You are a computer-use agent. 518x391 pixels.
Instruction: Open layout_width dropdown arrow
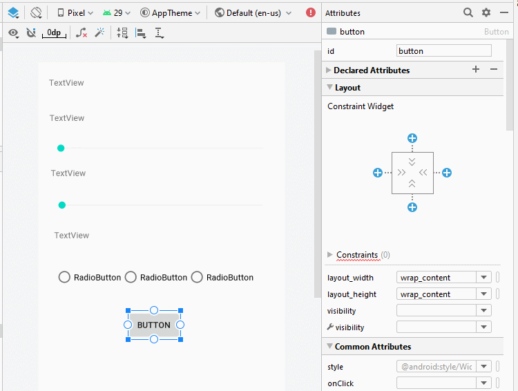click(x=483, y=277)
